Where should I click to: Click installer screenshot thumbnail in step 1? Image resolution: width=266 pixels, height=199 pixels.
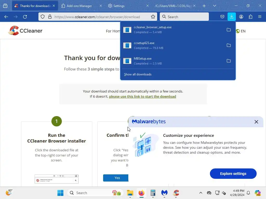click(56, 179)
